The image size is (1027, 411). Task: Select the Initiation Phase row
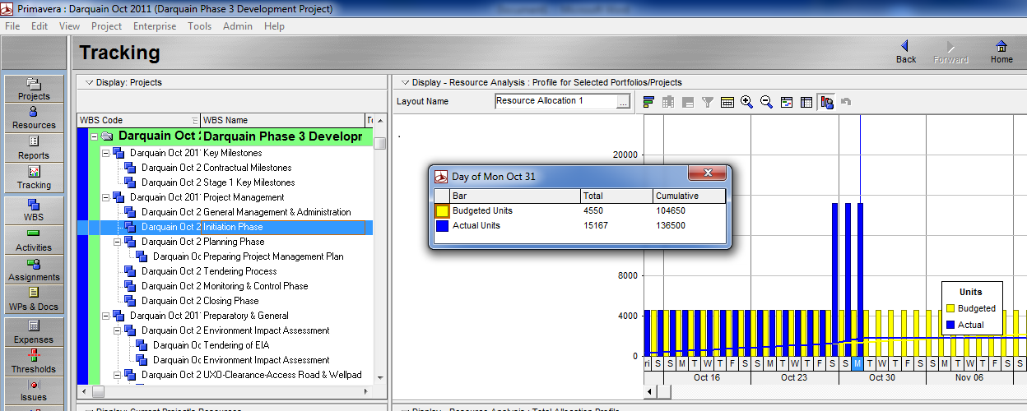point(225,227)
